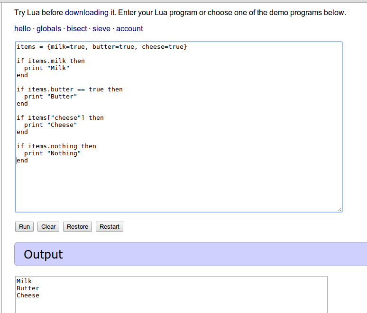Click the code line print "Milk"
367x313 pixels.
pos(47,68)
